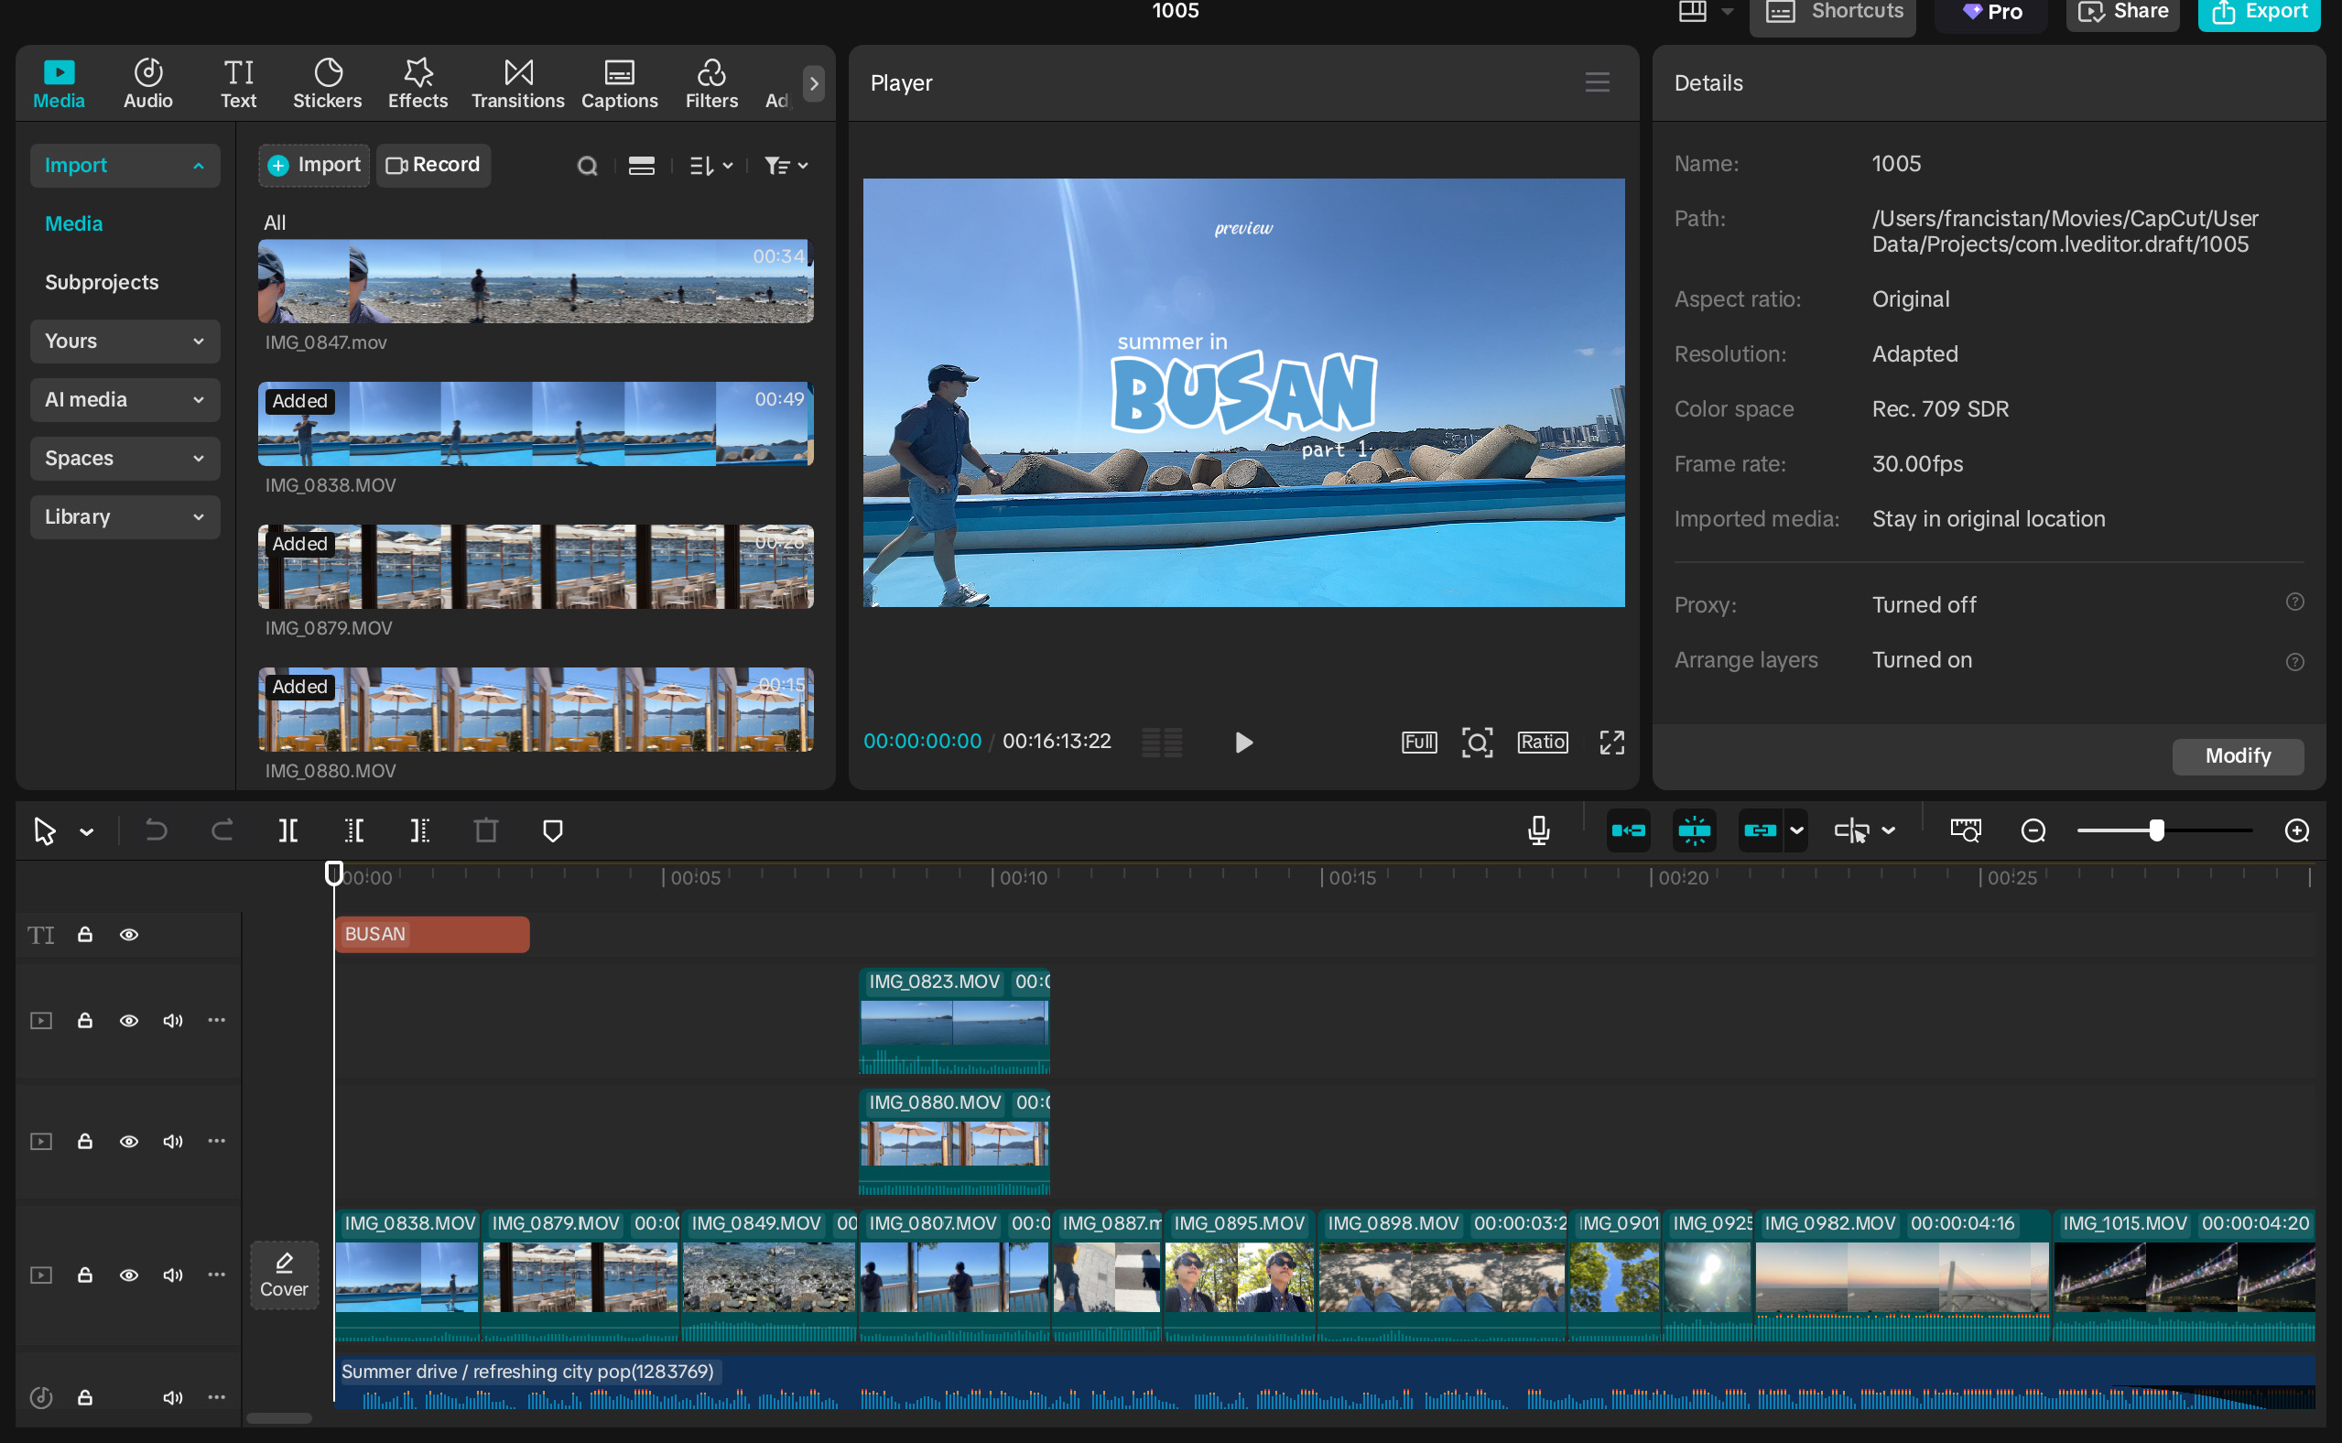The image size is (2342, 1443).
Task: Click the Delete trash icon in timeline toolbar
Action: (x=486, y=830)
